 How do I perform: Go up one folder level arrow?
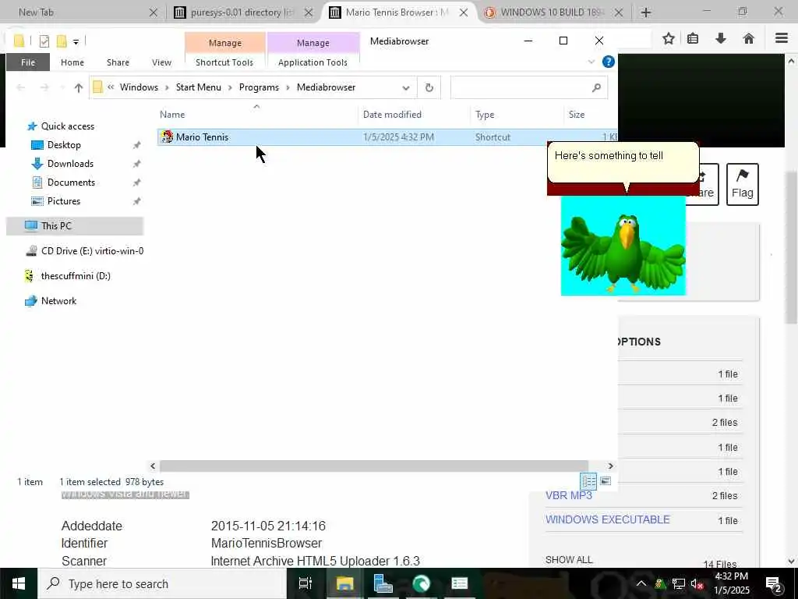[x=79, y=87]
